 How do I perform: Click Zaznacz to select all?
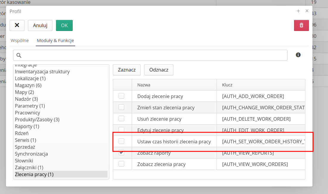point(127,70)
